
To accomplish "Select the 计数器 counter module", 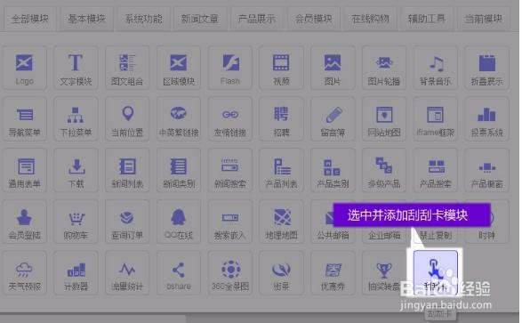I will (76, 273).
